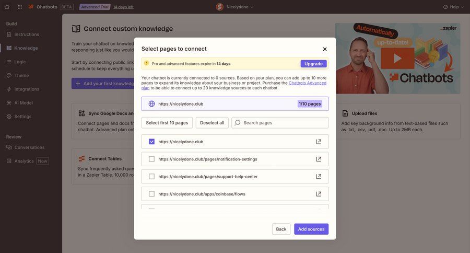Screen dimensions: 470x253
Task: Click the Instructions sidebar icon
Action: (9, 34)
